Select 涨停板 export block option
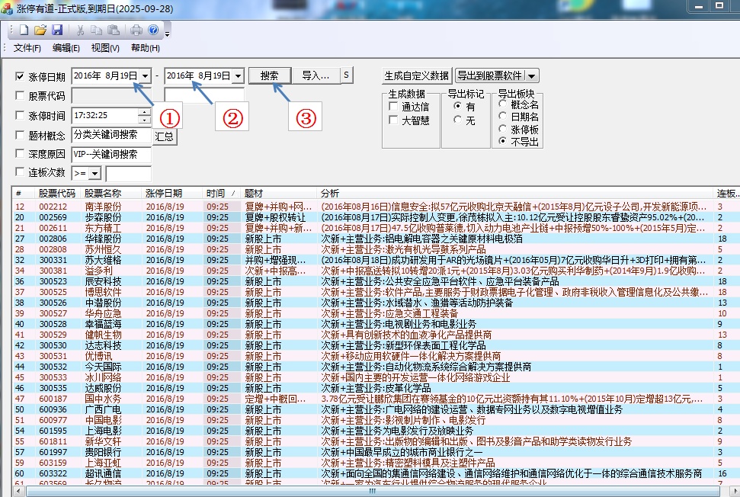This screenshot has width=740, height=497. pyautogui.click(x=503, y=129)
